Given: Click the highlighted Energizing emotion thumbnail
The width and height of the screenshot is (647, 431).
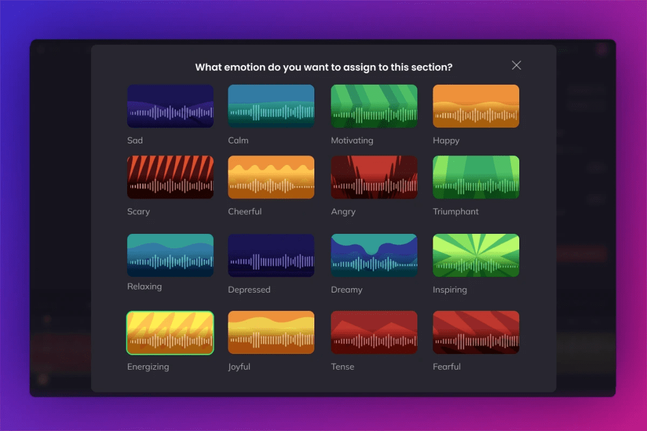Looking at the screenshot, I should click(x=170, y=332).
